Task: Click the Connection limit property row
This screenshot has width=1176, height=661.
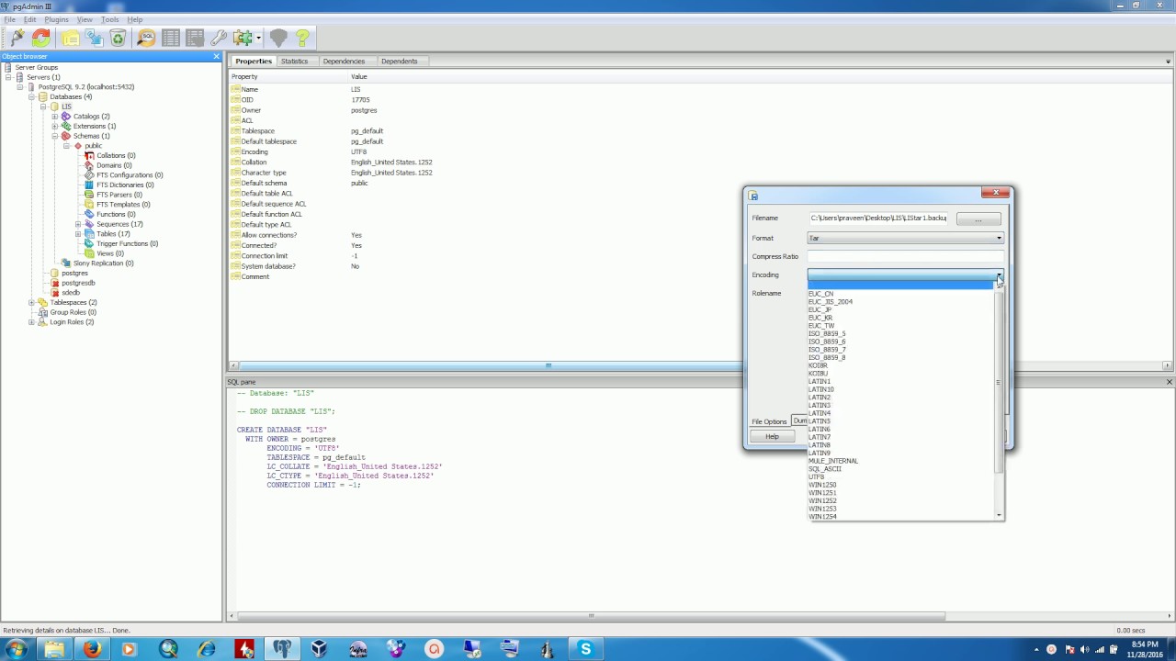Action: tap(698, 256)
